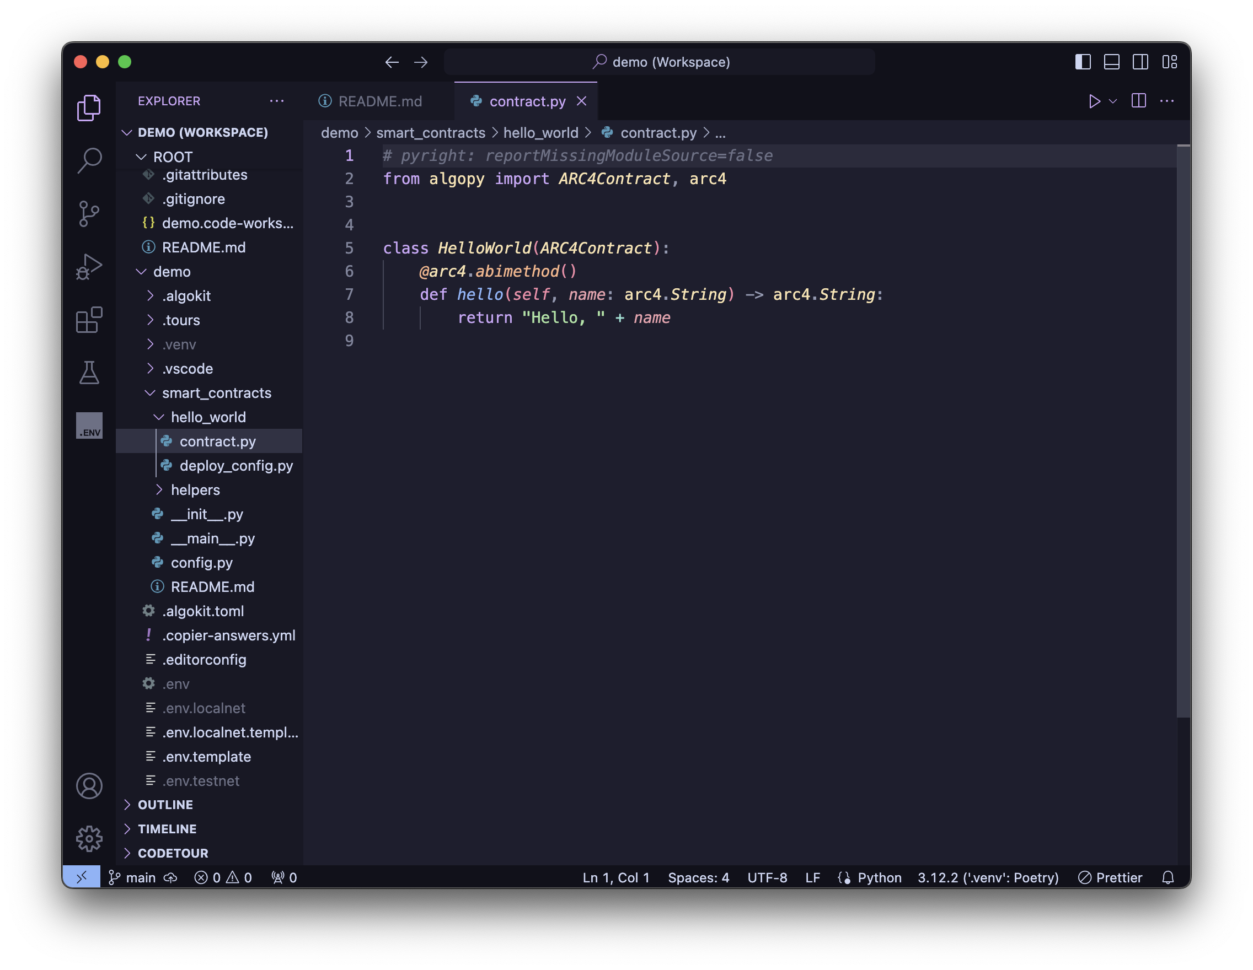Viewport: 1253px width, 970px height.
Task: Toggle the primary side bar visibility
Action: [x=1083, y=62]
